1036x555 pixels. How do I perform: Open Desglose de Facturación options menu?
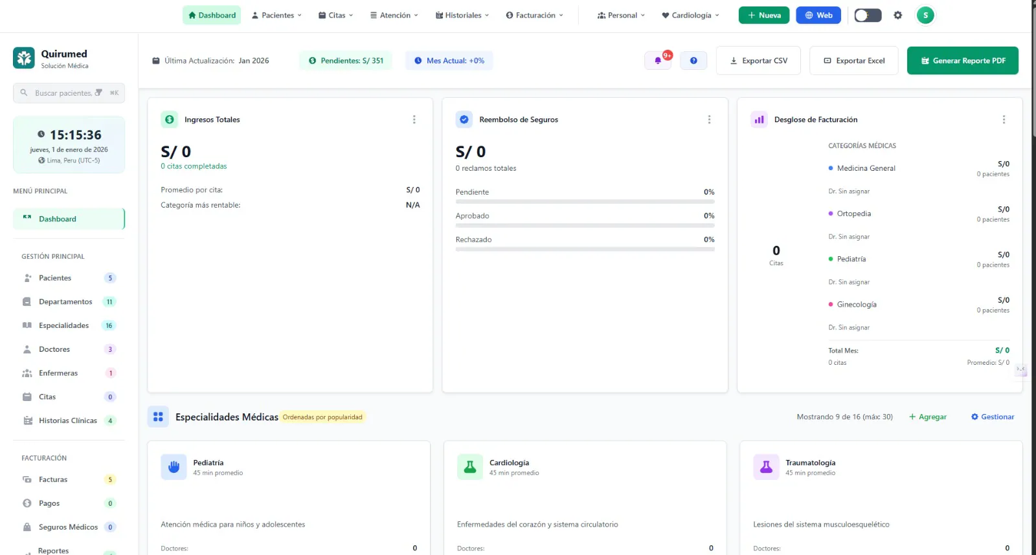[x=1004, y=120]
